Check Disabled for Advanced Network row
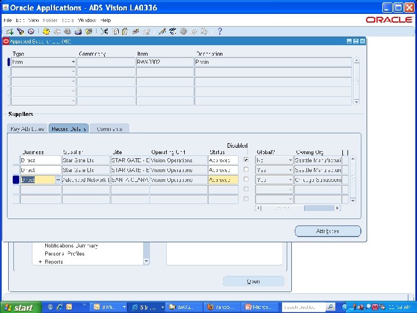This screenshot has height=313, width=417. click(x=246, y=179)
